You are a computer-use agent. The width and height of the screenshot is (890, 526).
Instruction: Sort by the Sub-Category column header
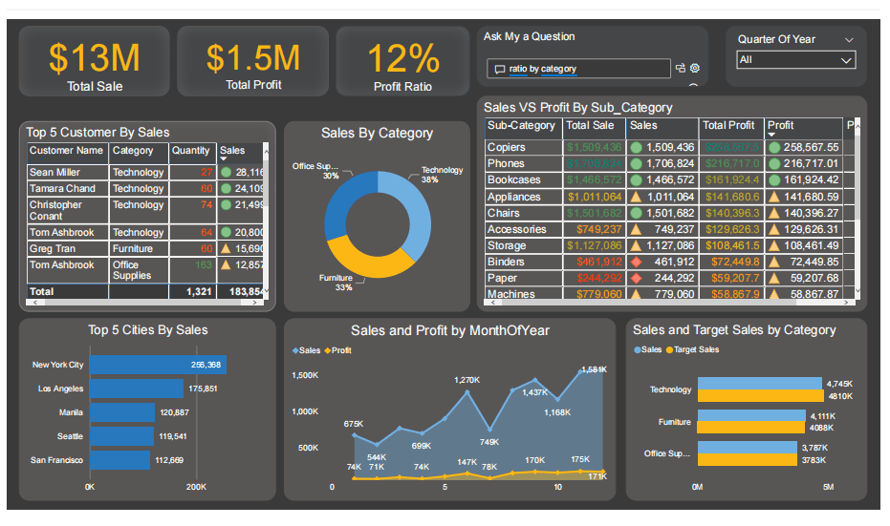pos(521,125)
